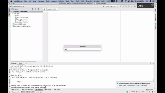Image resolution: width=165 pixels, height=93 pixels.
Task: Click View Files link in notification
Action: pyautogui.click(x=122, y=86)
